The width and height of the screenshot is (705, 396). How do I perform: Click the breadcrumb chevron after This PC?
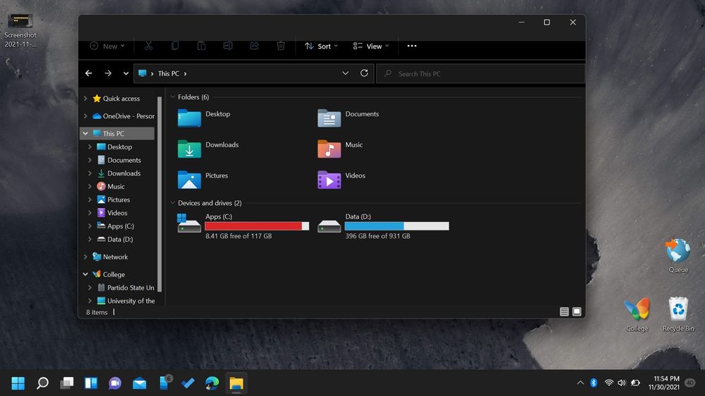(185, 73)
